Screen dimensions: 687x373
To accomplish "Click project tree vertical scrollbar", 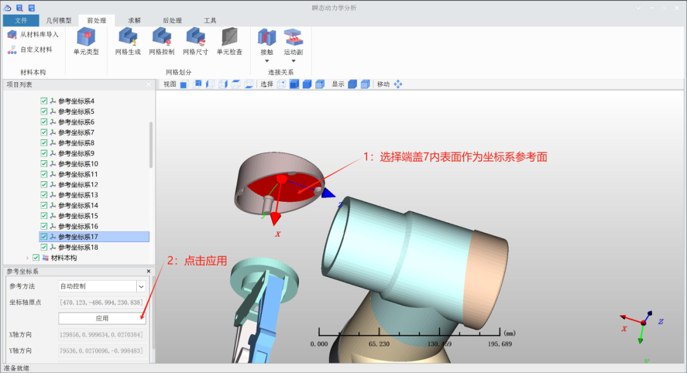I will [151, 144].
